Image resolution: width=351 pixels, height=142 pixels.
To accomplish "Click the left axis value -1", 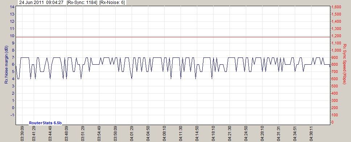I will point(13,115).
